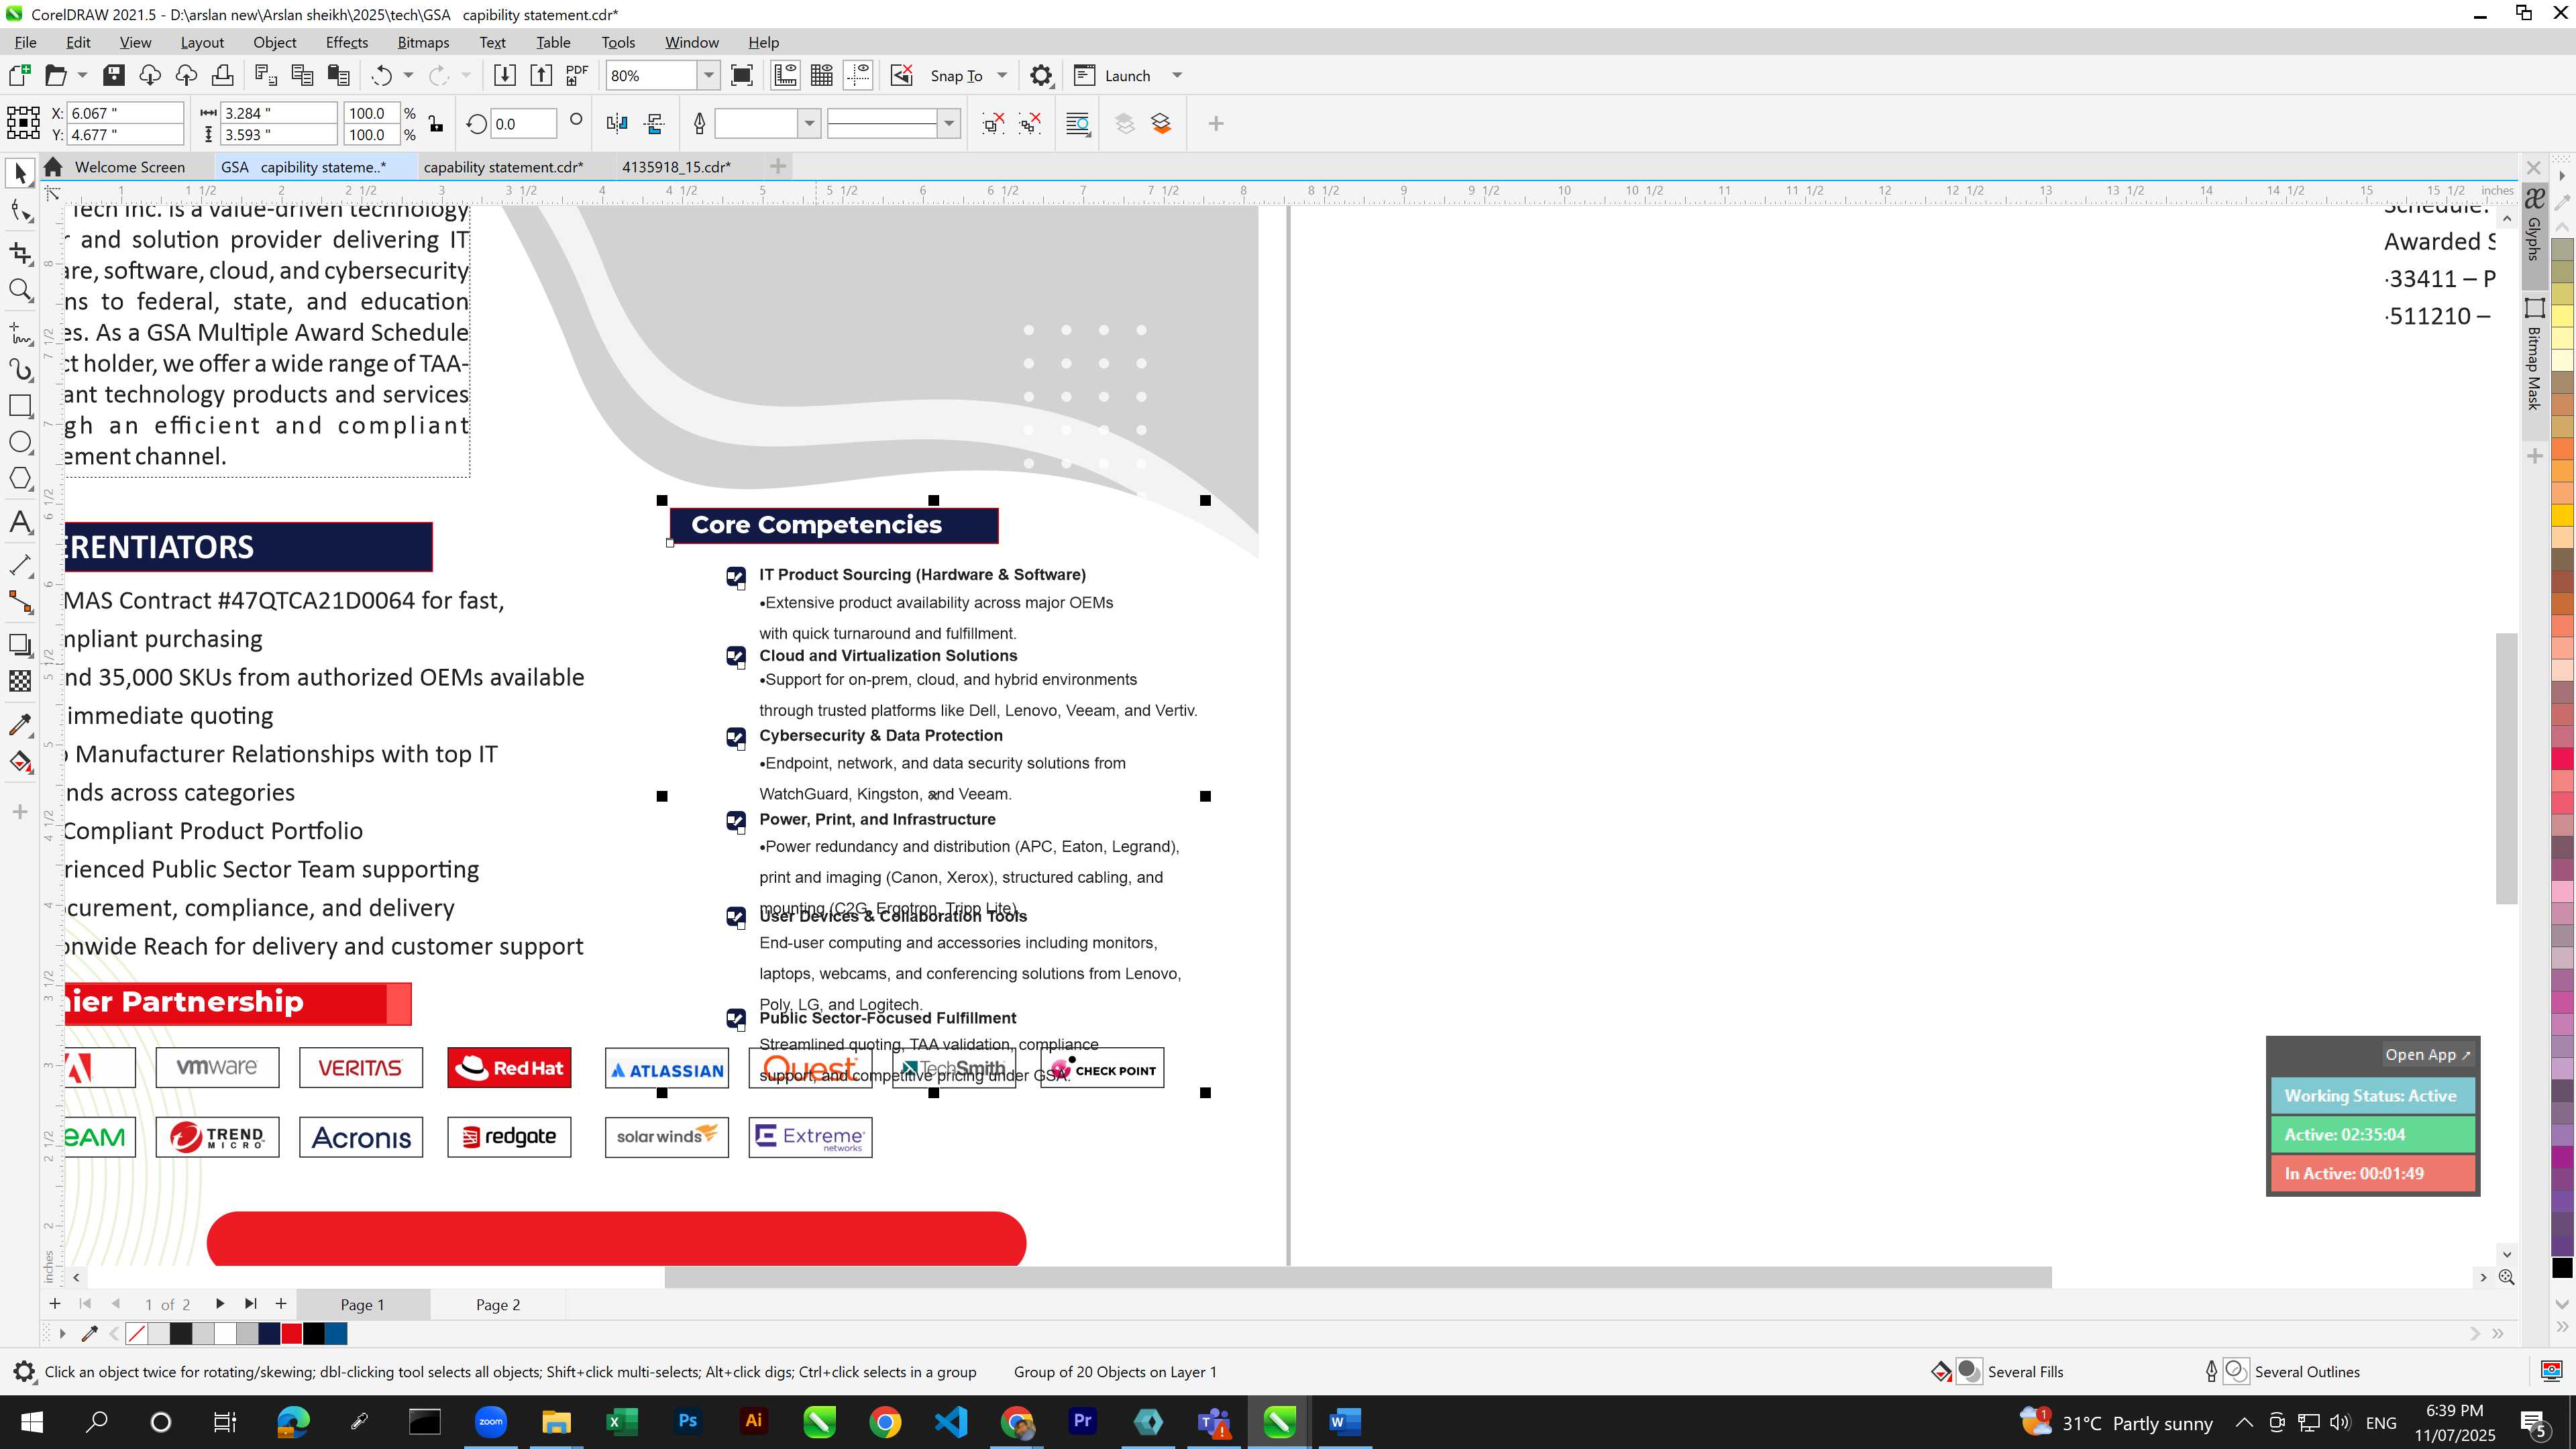Import a file into the document
2576x1449 pixels.
pos(505,75)
